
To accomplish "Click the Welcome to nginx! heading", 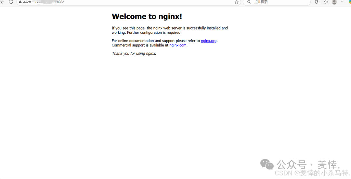I will [147, 16].
